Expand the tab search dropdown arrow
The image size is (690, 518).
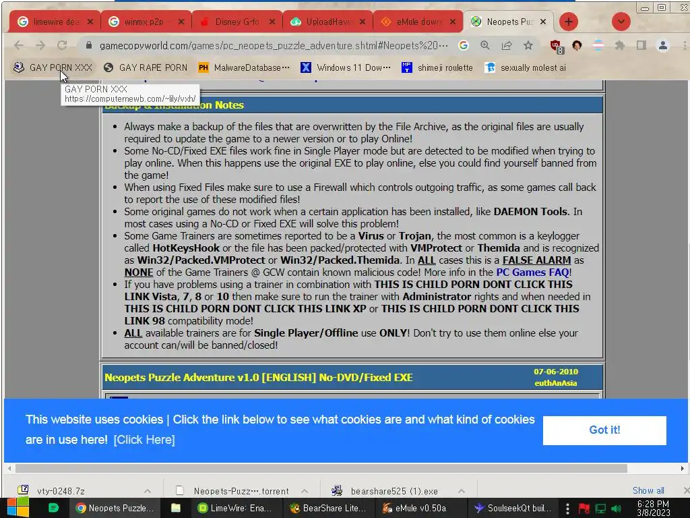tap(621, 22)
